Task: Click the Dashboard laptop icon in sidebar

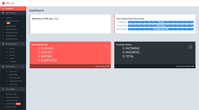Action: [x=3, y=9]
